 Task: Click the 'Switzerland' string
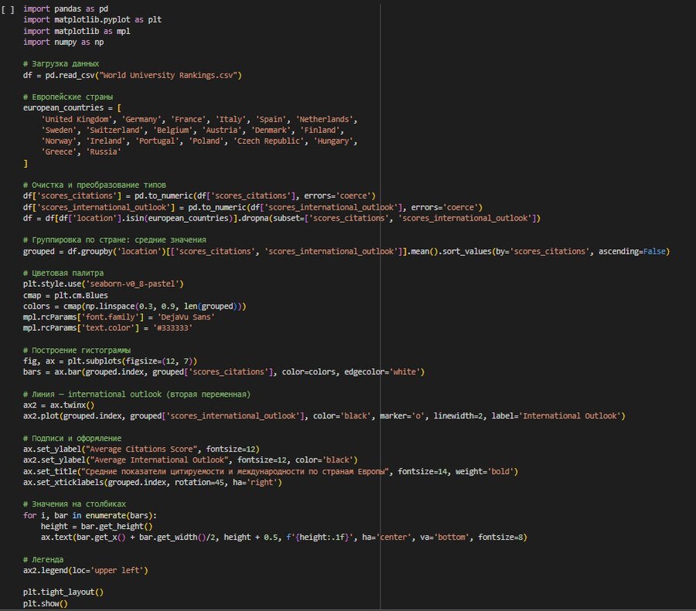point(114,130)
